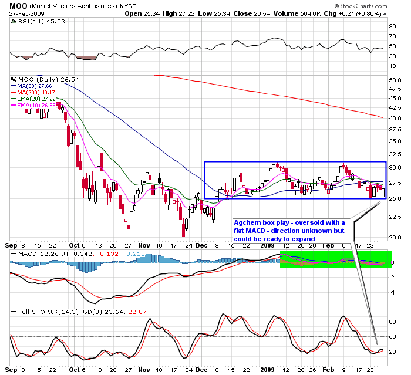
Task: Click the Market Vectors Agribusiness name label
Action: pos(73,6)
